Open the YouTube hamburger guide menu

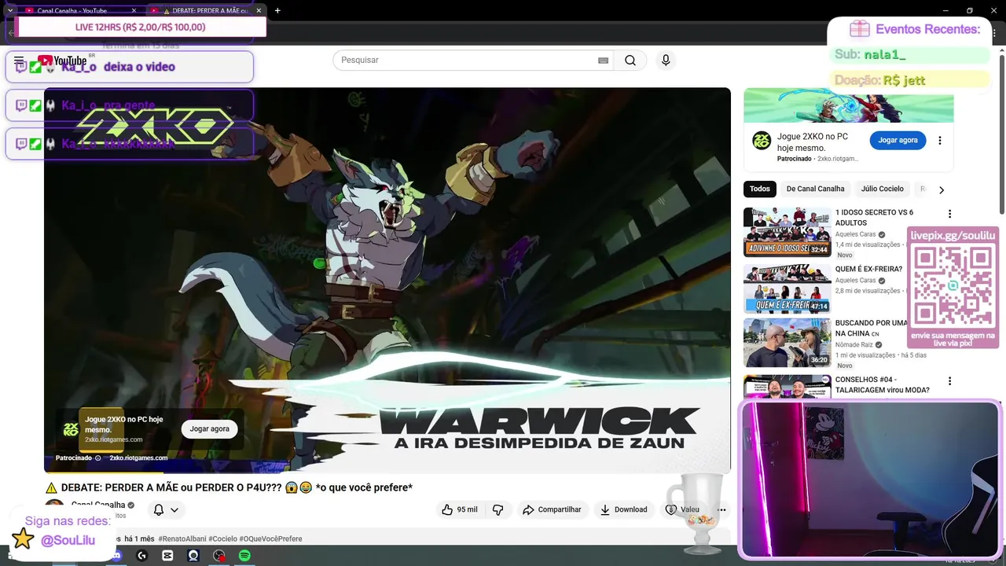click(19, 61)
